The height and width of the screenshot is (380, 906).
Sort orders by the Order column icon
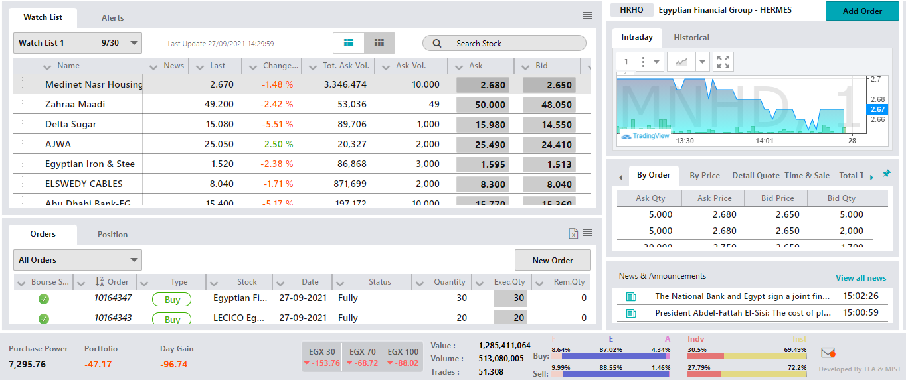click(100, 282)
